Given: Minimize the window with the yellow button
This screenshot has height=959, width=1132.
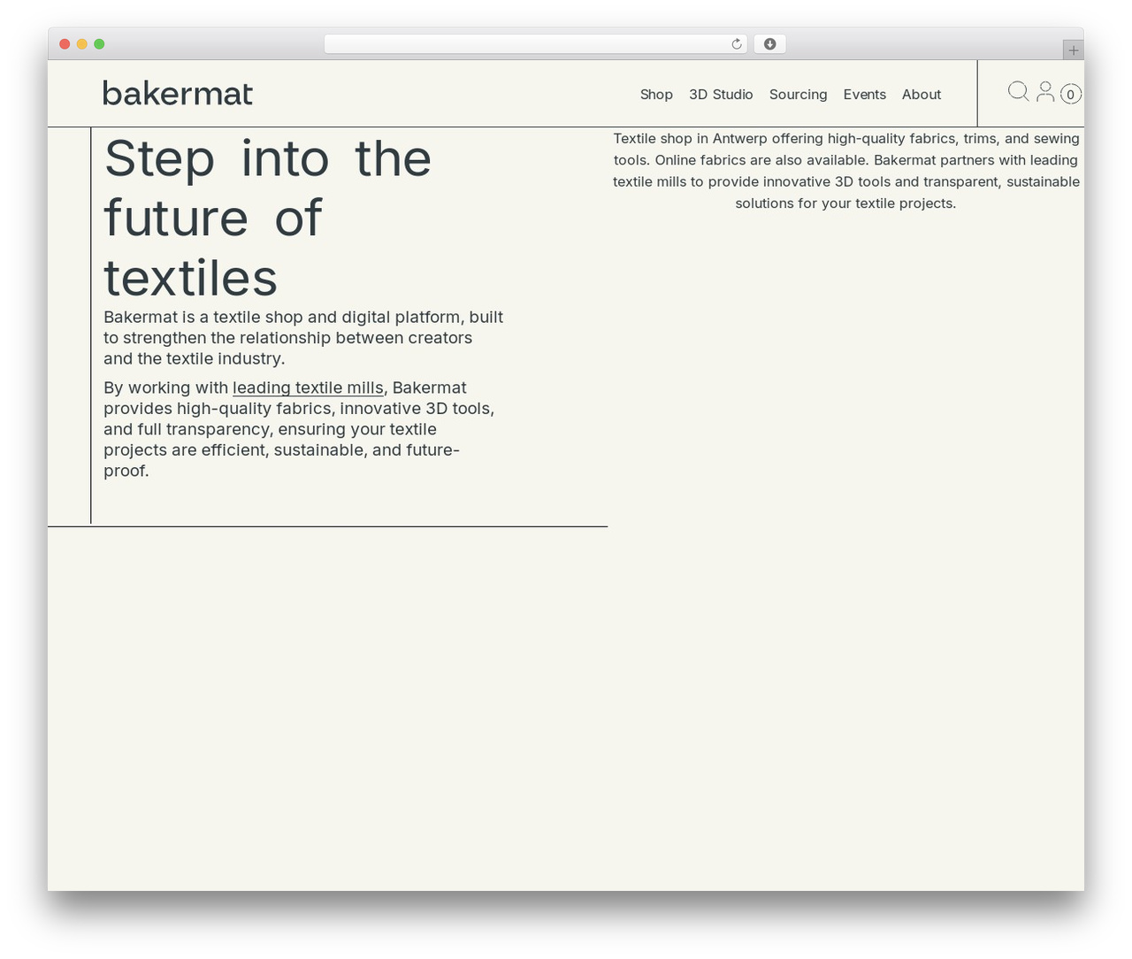Looking at the screenshot, I should 82,44.
